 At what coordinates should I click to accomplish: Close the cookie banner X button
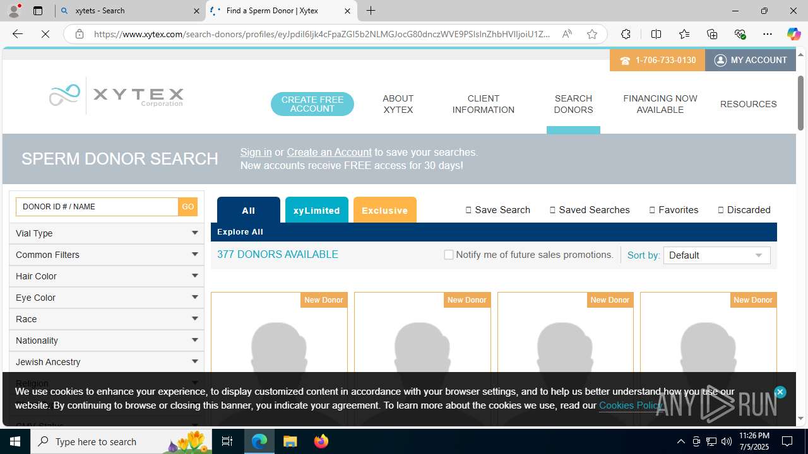tap(780, 392)
